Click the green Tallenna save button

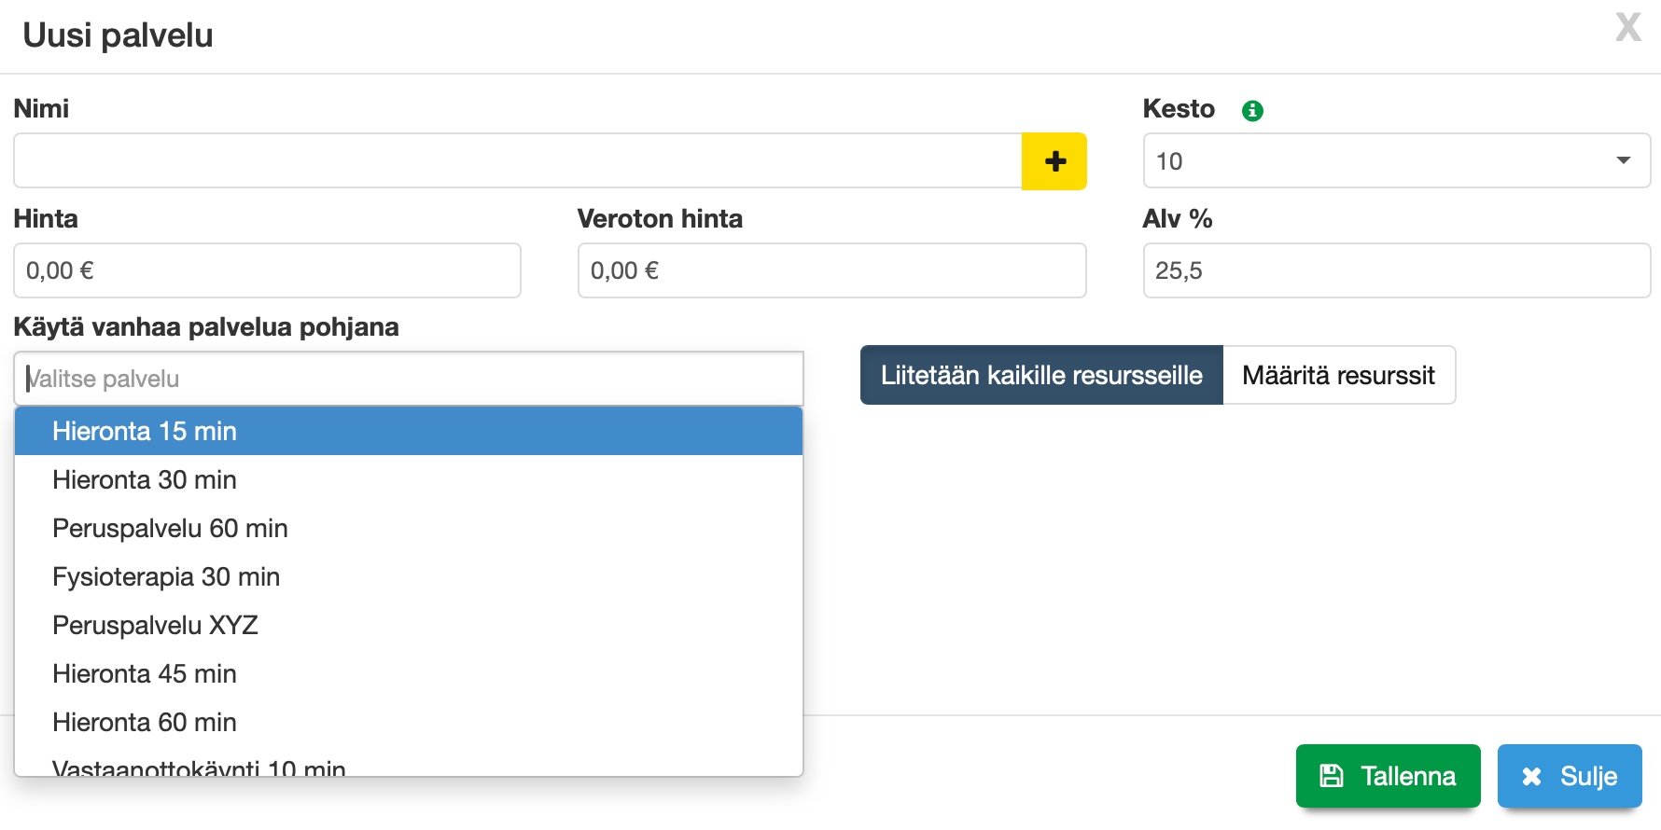pos(1388,776)
